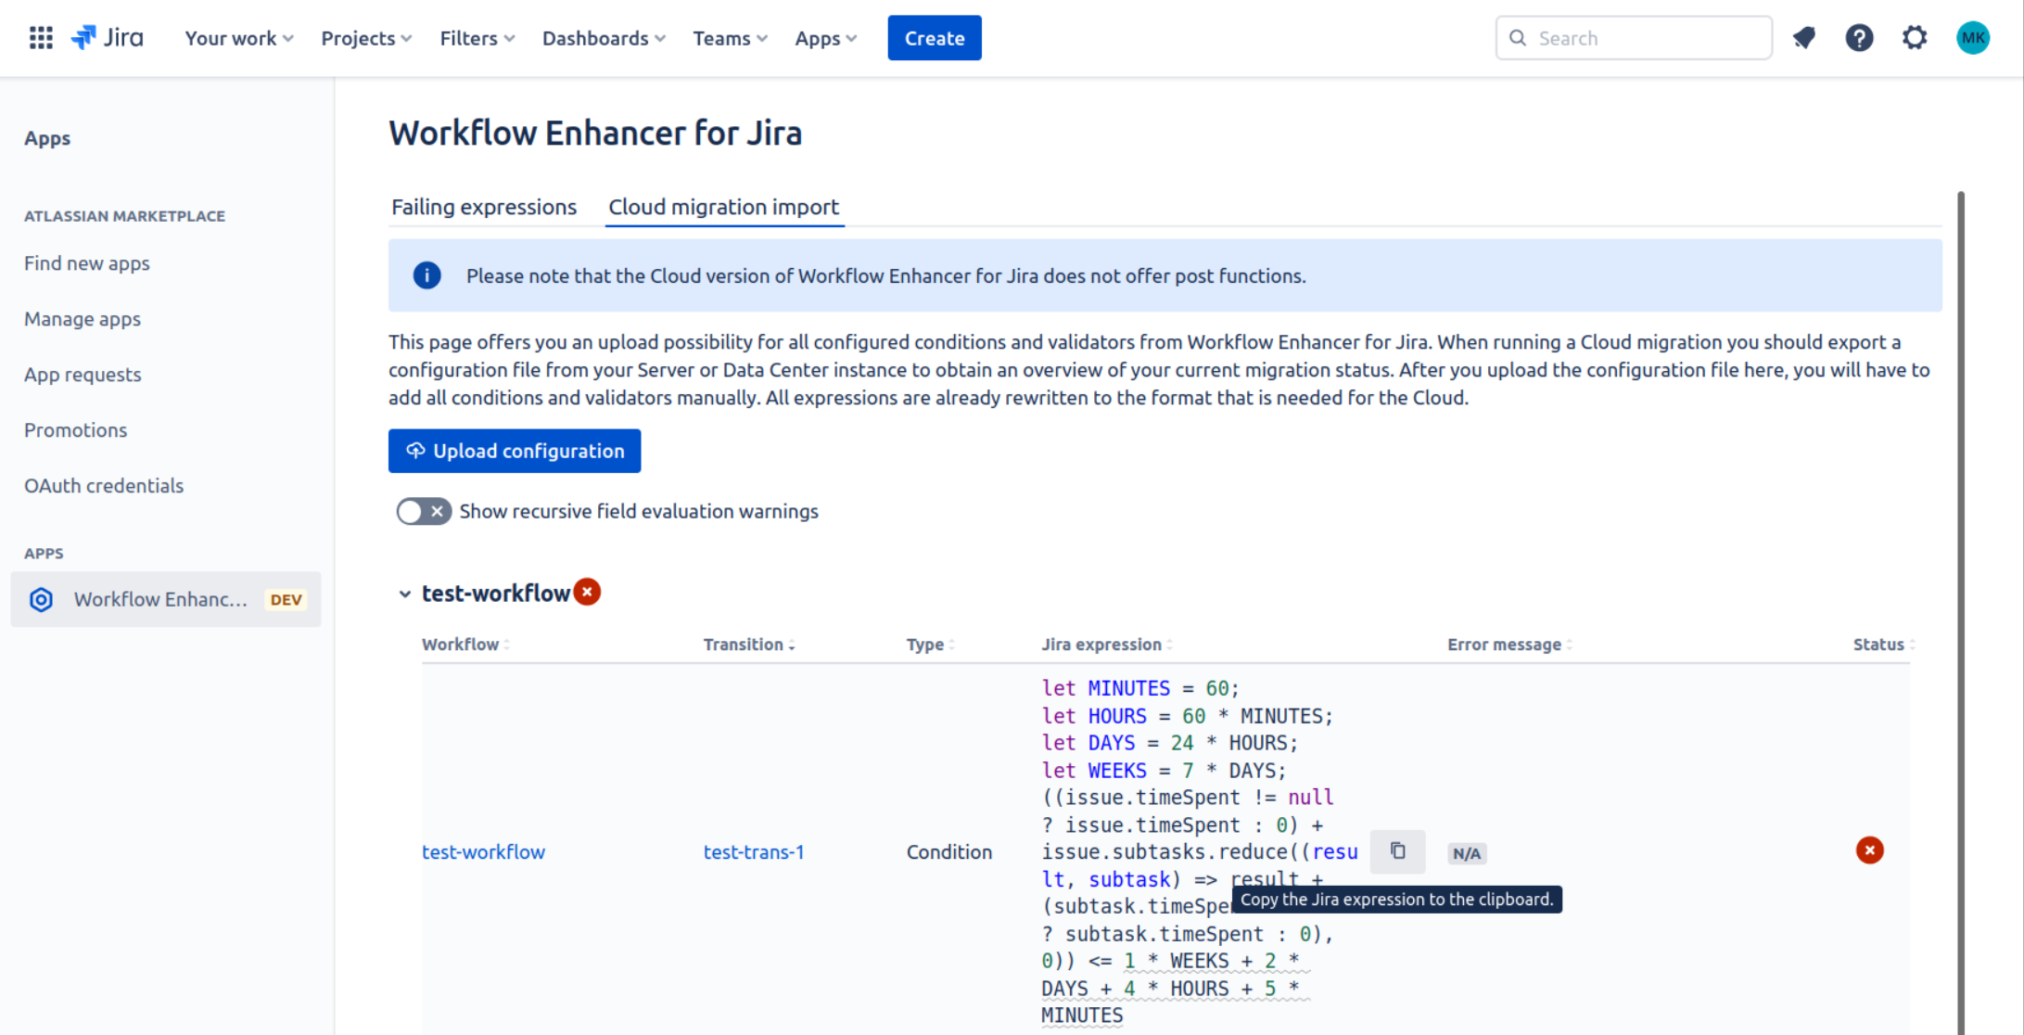Open the settings gear icon
Screen dimensions: 2024x1035
click(1915, 38)
